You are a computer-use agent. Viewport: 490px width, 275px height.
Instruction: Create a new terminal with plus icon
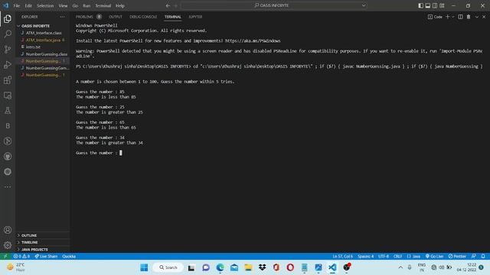pyautogui.click(x=447, y=17)
